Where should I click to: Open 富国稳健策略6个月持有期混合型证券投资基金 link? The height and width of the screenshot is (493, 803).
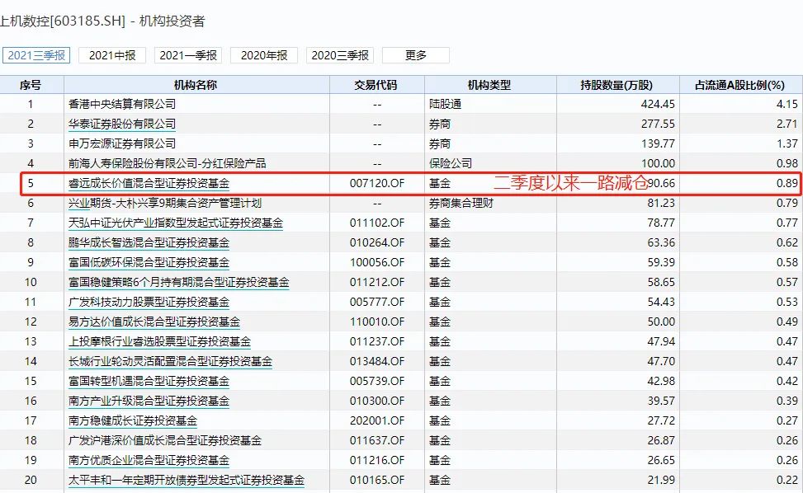point(179,282)
